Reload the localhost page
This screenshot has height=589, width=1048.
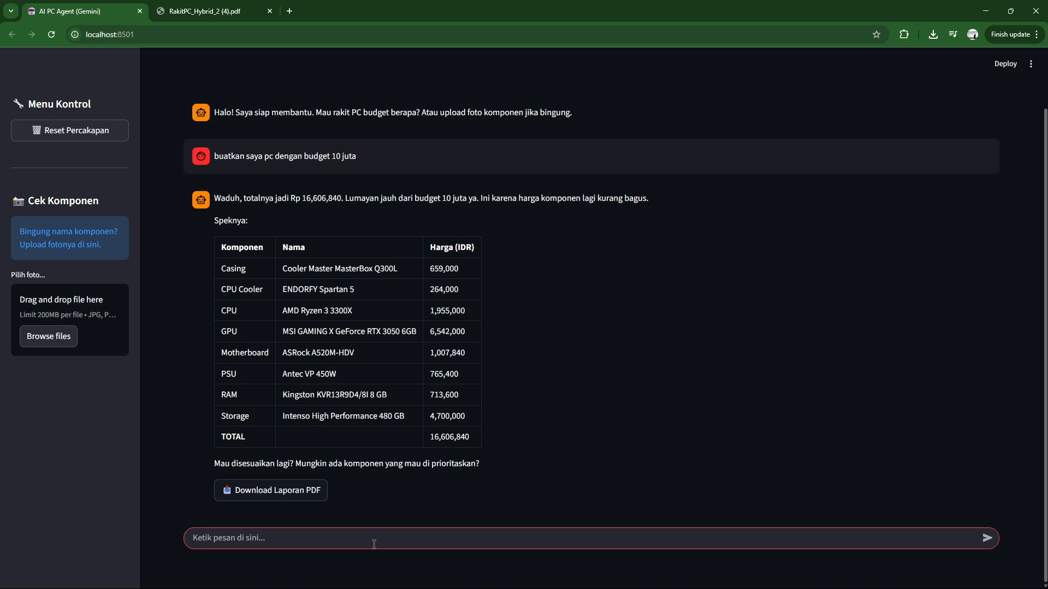[51, 34]
